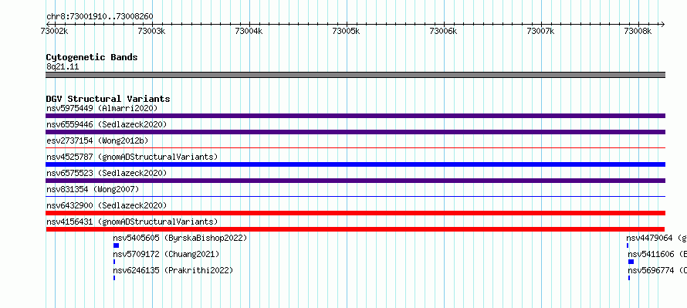Click the gray 8q21.11 cytogenetic band bar

coord(355,75)
